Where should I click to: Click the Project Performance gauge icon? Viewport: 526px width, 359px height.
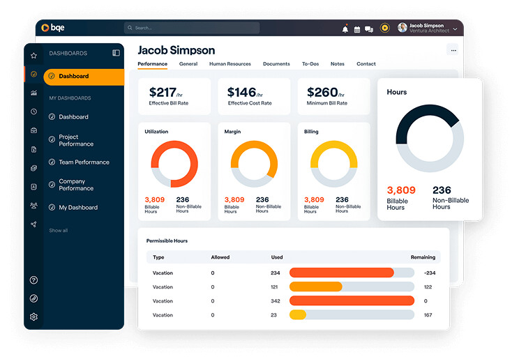[52, 139]
